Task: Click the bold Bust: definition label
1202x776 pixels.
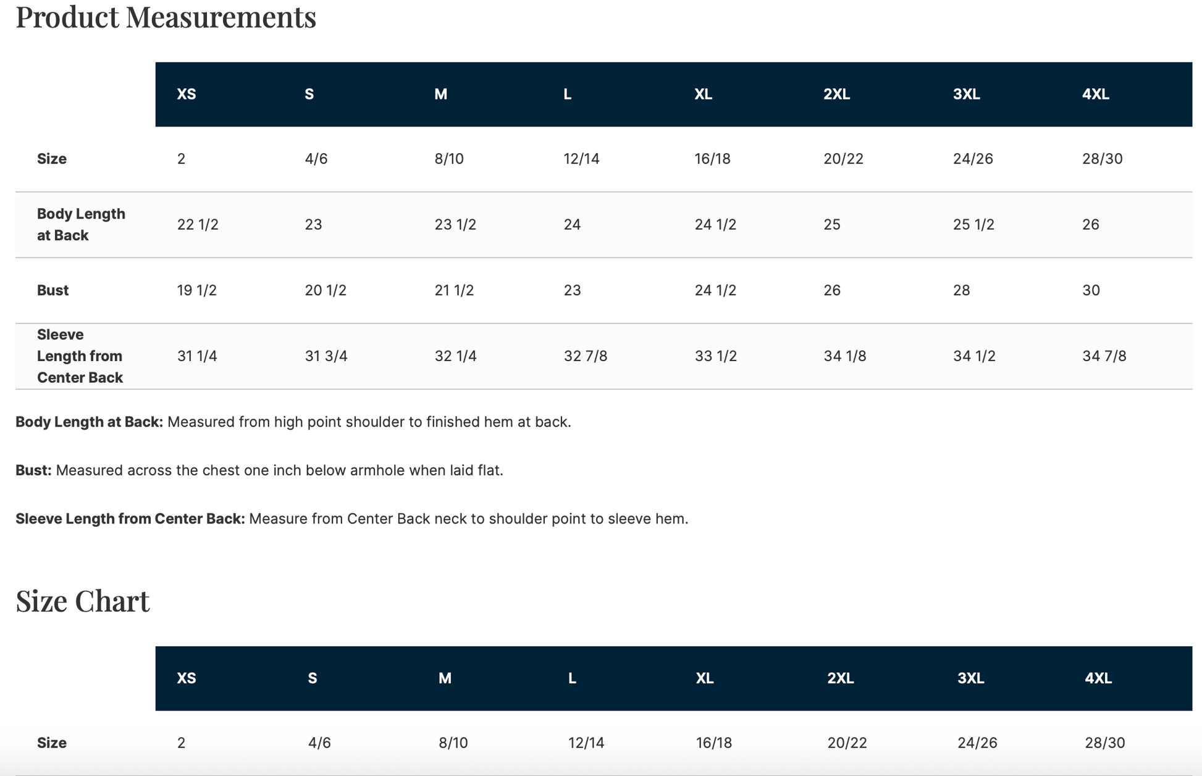Action: [x=33, y=470]
